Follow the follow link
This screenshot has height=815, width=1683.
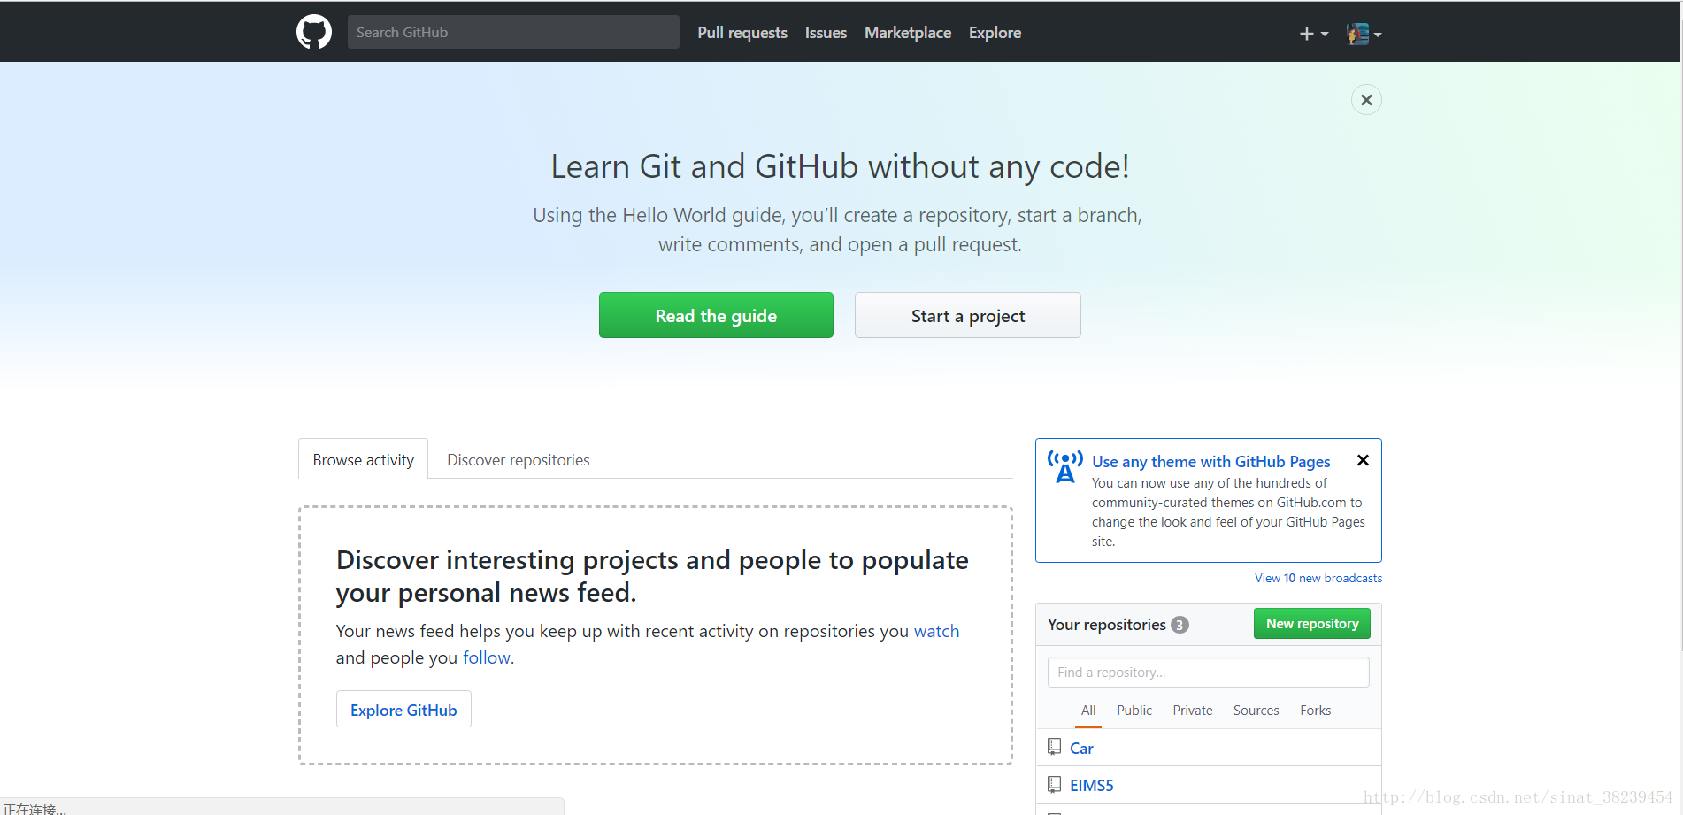[487, 657]
